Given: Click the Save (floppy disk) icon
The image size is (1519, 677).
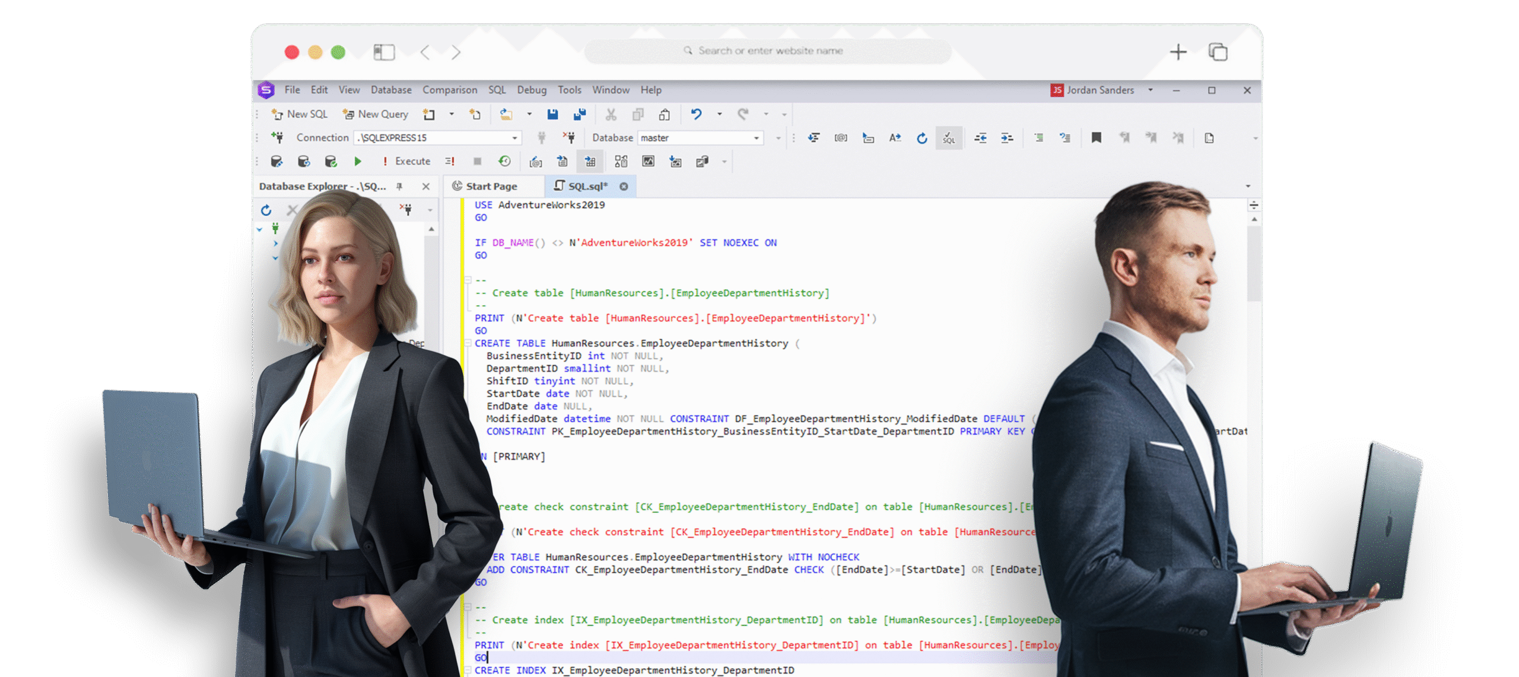Looking at the screenshot, I should 552,114.
